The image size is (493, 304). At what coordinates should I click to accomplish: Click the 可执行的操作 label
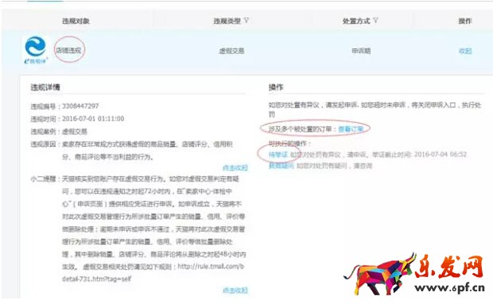pos(289,144)
